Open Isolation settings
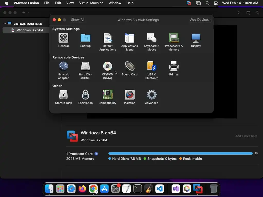Viewport: 263px width, 197px height. pyautogui.click(x=130, y=97)
